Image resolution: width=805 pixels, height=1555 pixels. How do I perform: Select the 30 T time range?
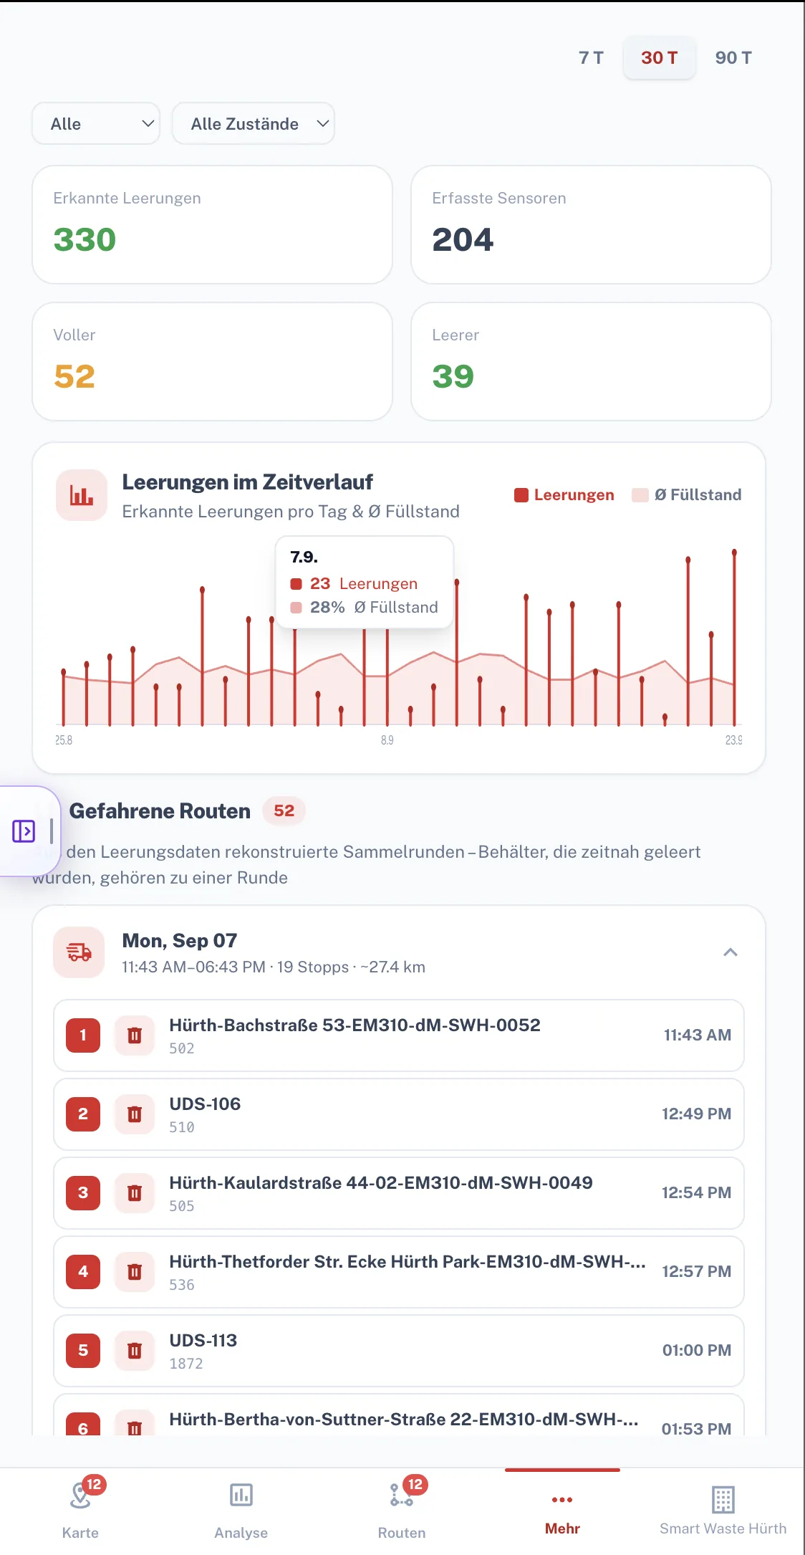click(659, 57)
